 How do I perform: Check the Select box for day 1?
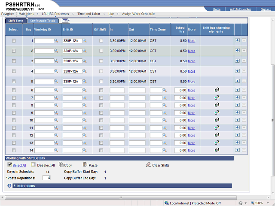click(14, 41)
